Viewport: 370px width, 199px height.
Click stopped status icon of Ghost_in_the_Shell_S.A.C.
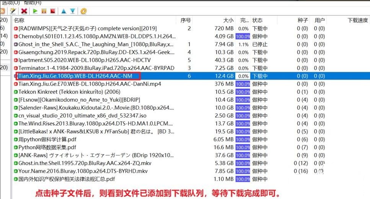tap(16, 44)
